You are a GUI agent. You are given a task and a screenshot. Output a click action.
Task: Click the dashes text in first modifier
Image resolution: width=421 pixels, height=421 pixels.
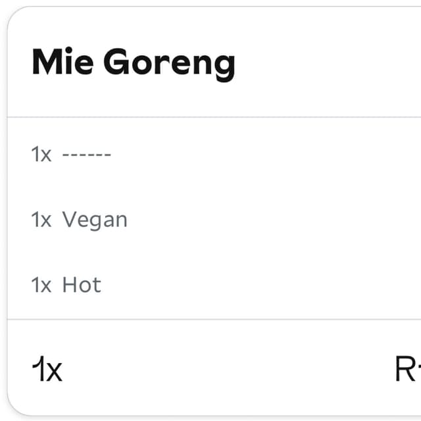87,155
